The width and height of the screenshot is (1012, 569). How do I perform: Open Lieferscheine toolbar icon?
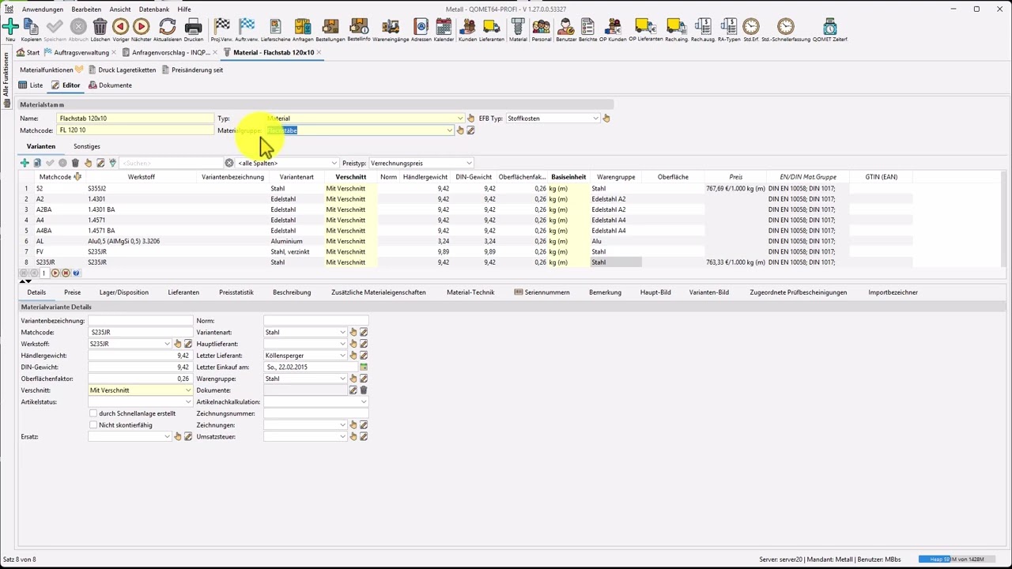[x=275, y=27]
